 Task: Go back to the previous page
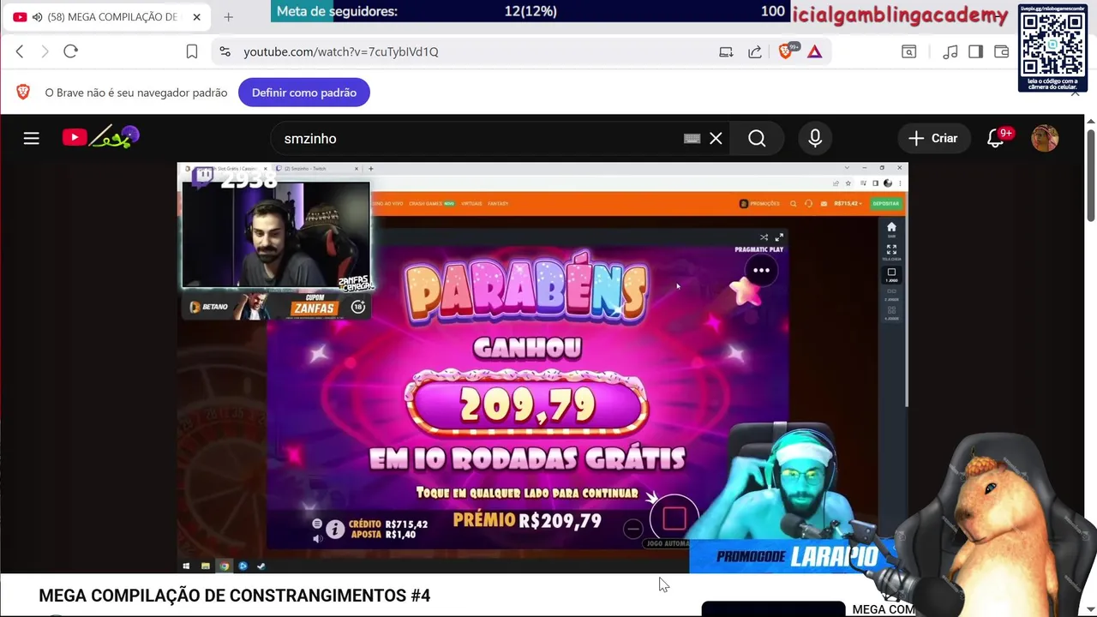[x=20, y=51]
